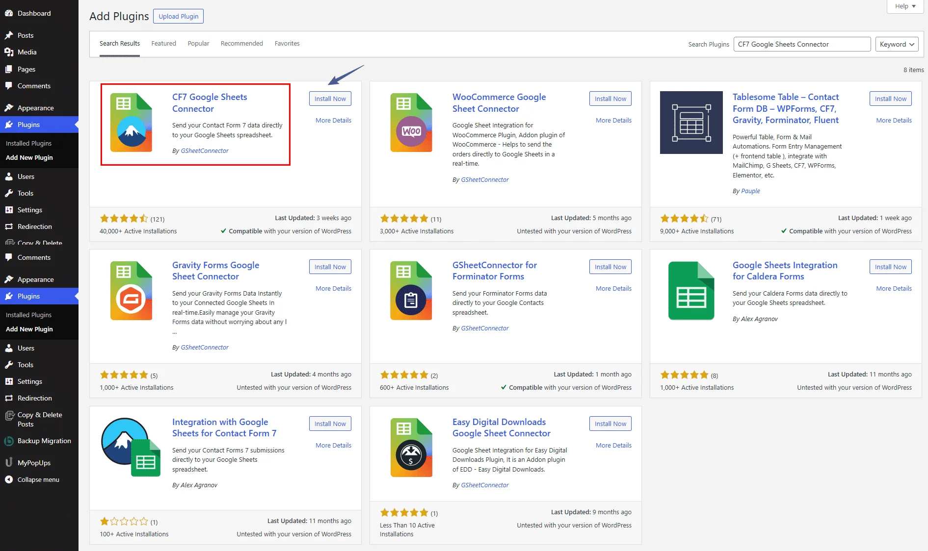Click the Posts pushpin icon
928x551 pixels.
9,35
